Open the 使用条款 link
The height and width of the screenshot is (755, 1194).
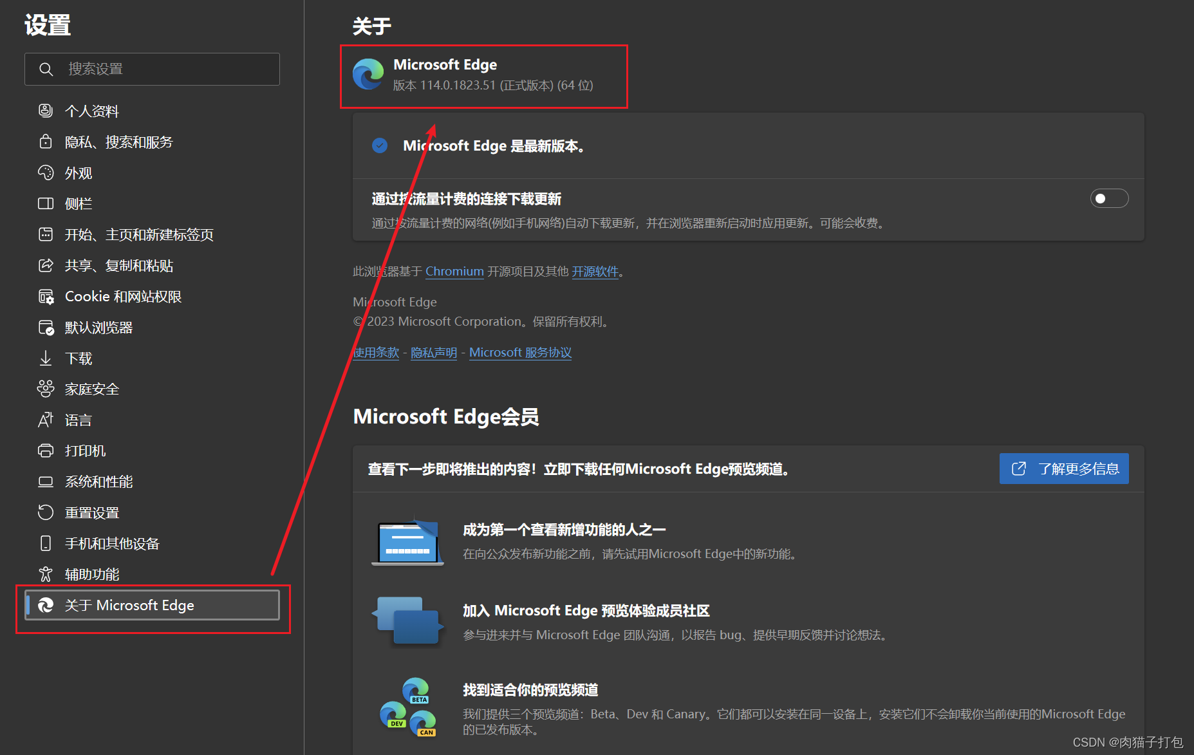pos(376,352)
